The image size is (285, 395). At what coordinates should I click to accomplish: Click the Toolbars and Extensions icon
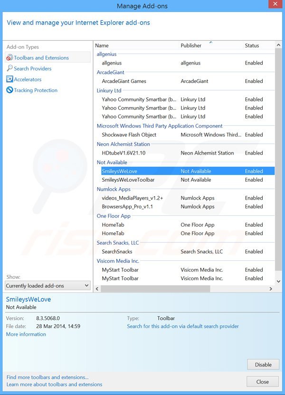(x=9, y=58)
